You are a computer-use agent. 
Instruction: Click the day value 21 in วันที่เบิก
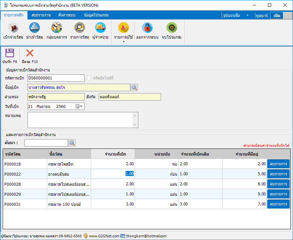click(30, 107)
